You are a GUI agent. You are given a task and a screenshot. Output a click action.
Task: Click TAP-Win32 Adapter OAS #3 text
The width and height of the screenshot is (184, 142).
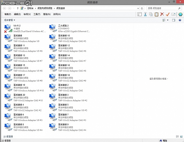(x=72, y=120)
